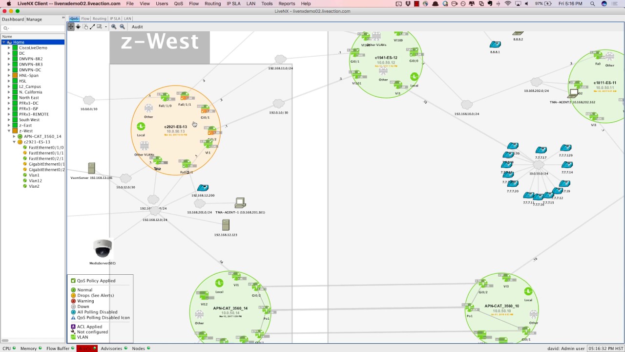Screen dimensions: 625x352
Task: Expand the CiscoLiveDemo tree node
Action: click(x=9, y=48)
